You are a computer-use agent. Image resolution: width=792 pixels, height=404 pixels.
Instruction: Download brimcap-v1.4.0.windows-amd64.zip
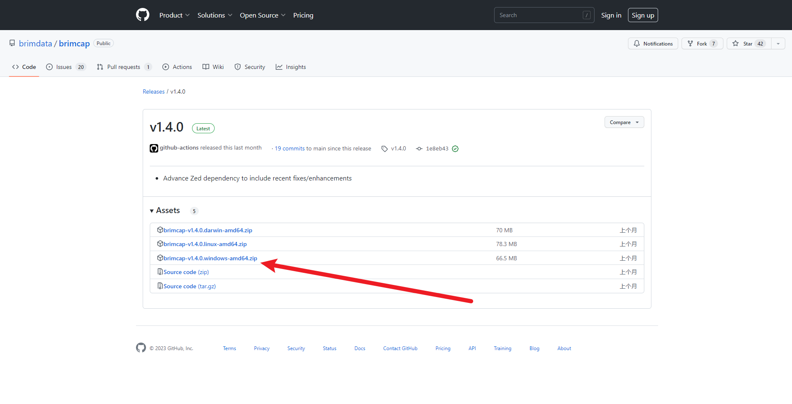[210, 258]
